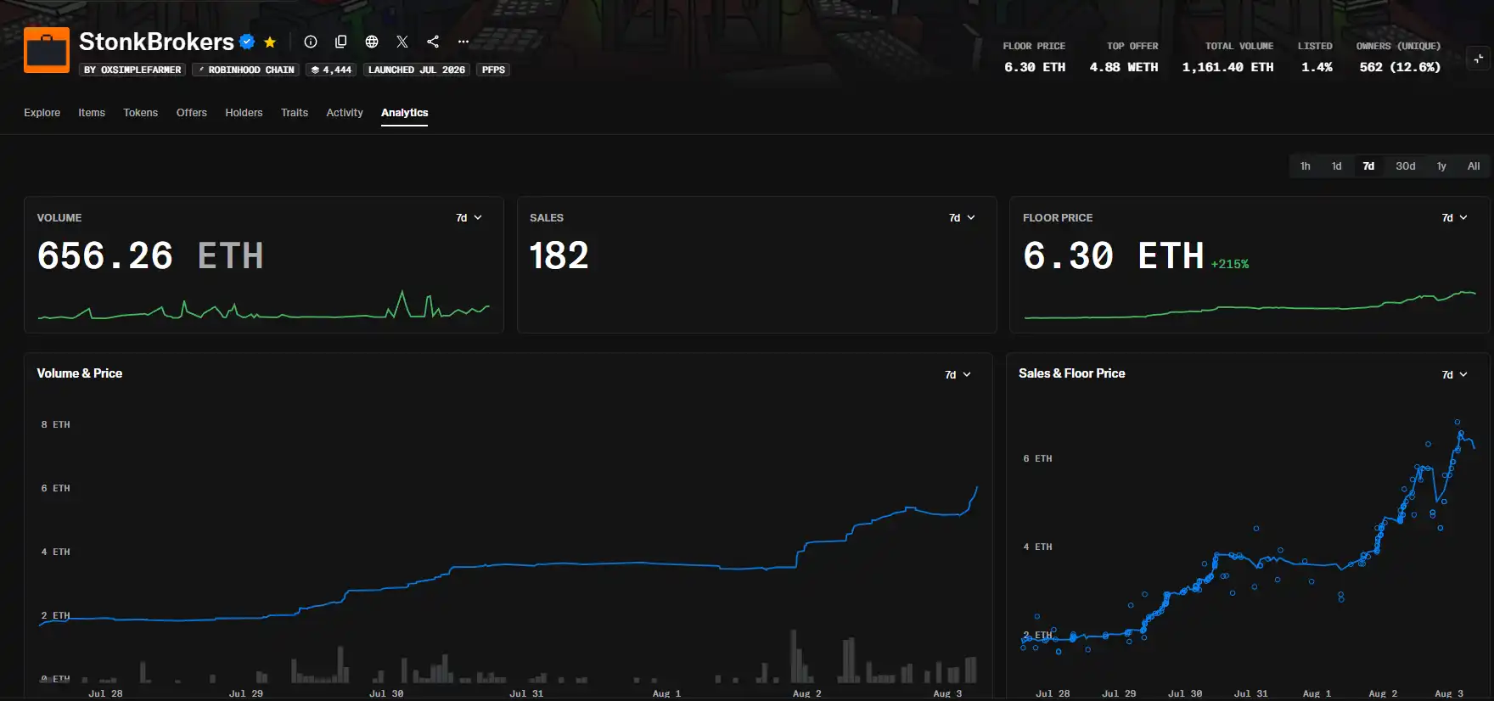1494x701 pixels.
Task: Click the 6 ETH axis label on Volume & Price chart
Action: pyautogui.click(x=56, y=488)
